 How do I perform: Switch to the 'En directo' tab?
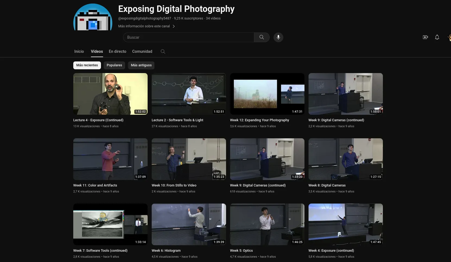tap(117, 51)
